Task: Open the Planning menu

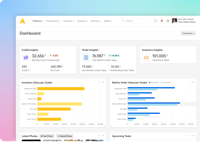Action: (x=96, y=21)
